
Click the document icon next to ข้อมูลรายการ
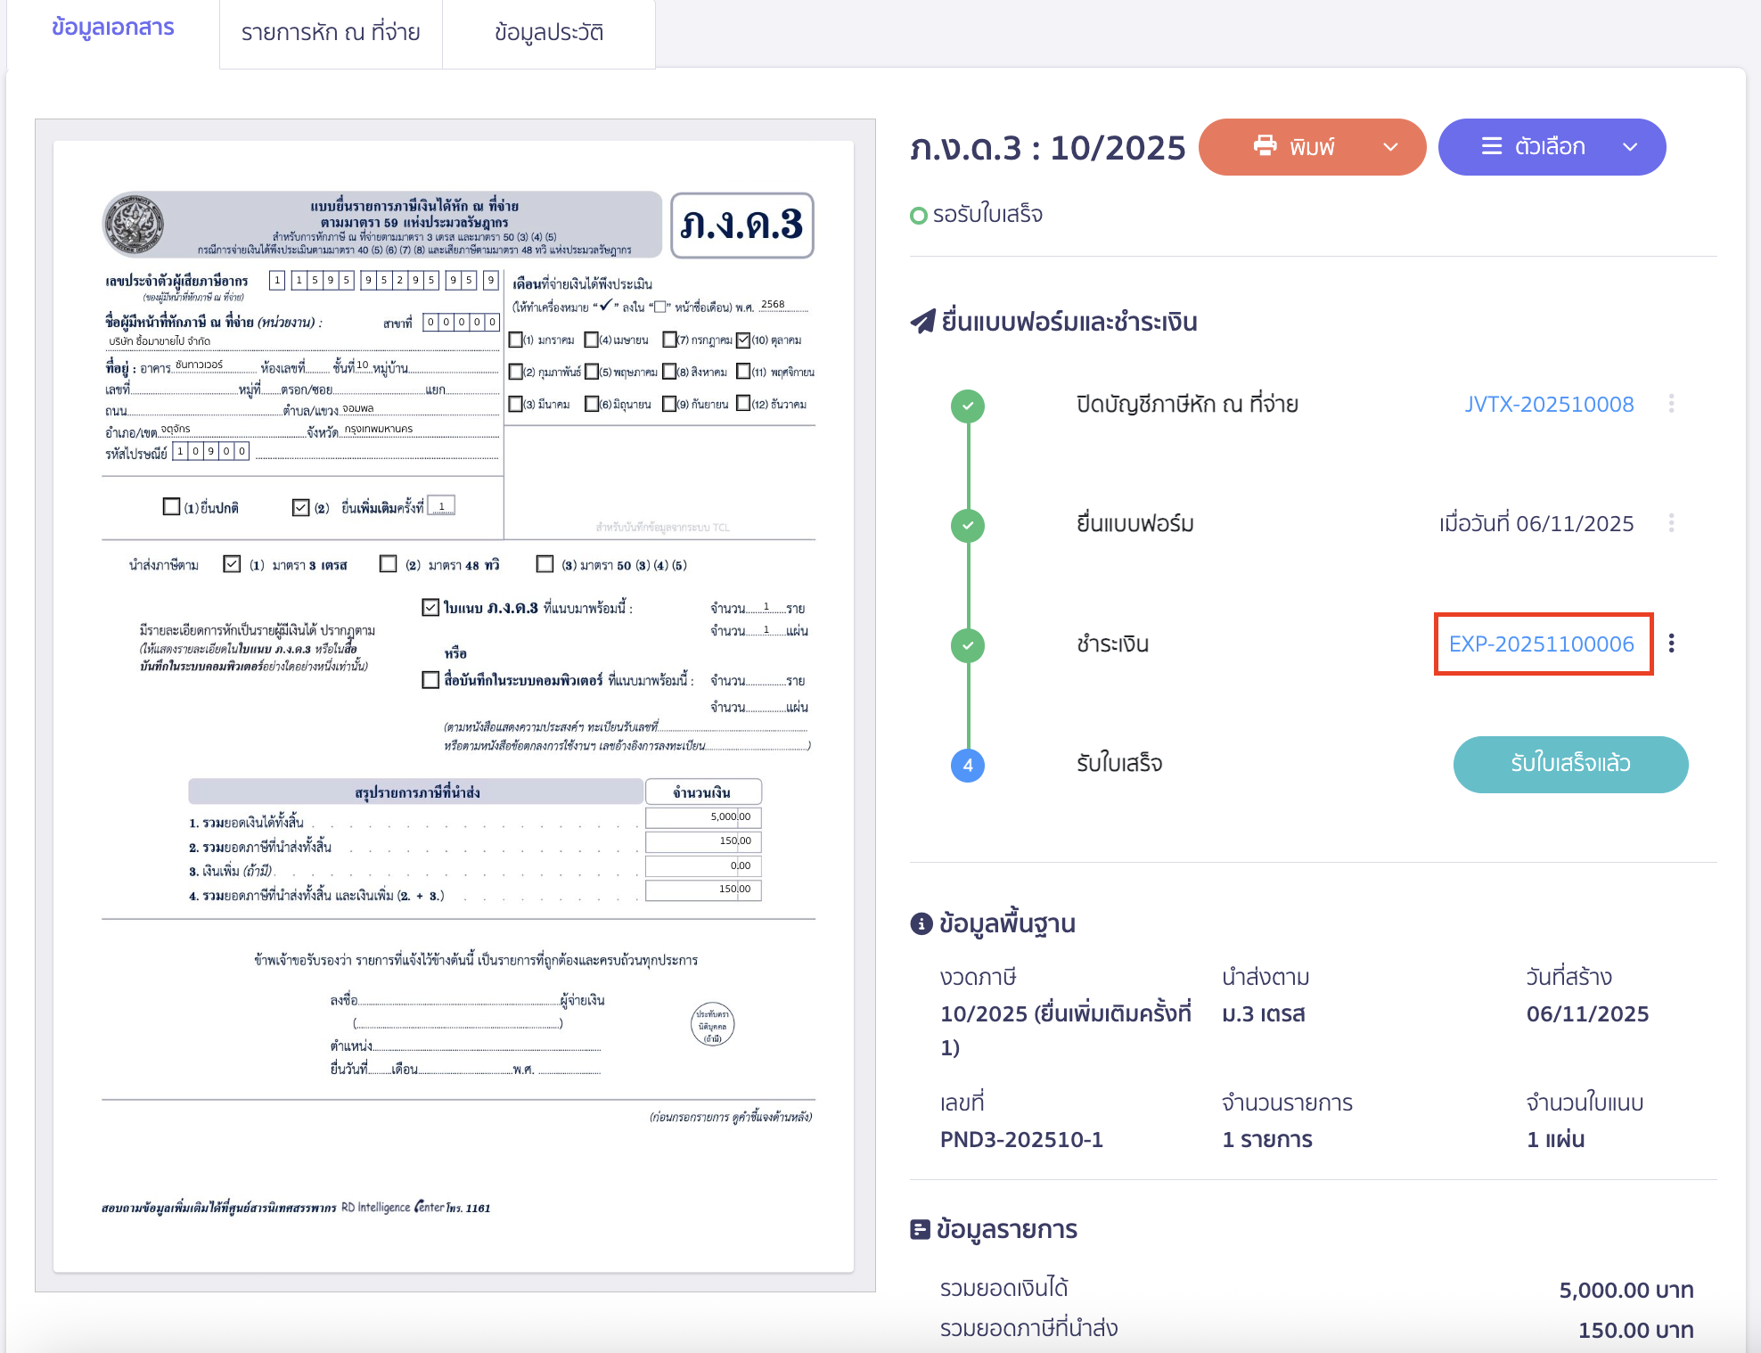tap(920, 1228)
